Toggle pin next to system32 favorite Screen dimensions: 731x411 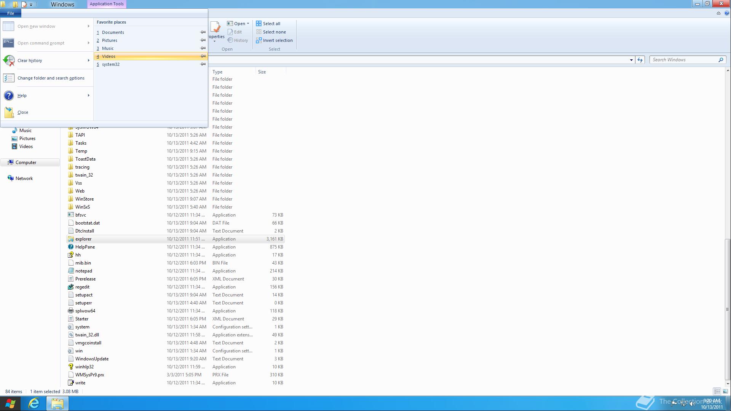coord(203,64)
